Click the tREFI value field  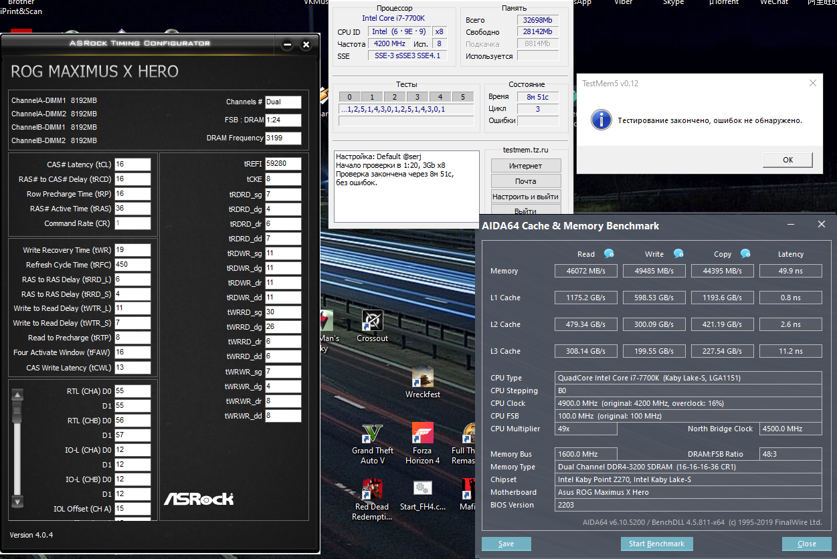283,164
